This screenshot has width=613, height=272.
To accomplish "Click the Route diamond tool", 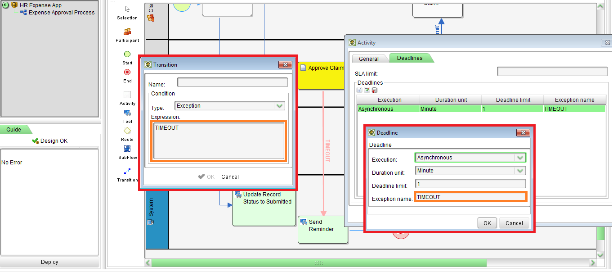I will tap(127, 131).
